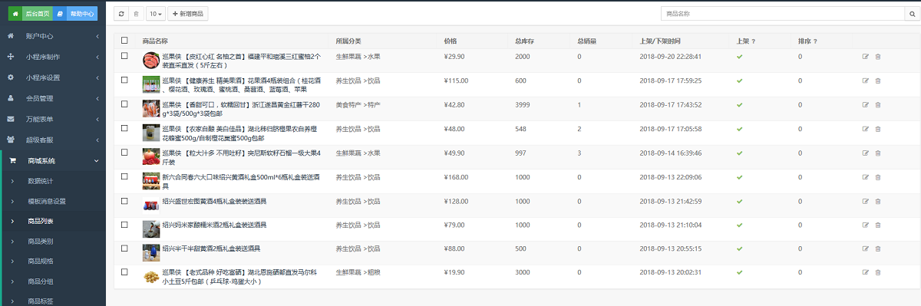Edit the ¥29.90 product row
921x306 pixels.
[866, 57]
